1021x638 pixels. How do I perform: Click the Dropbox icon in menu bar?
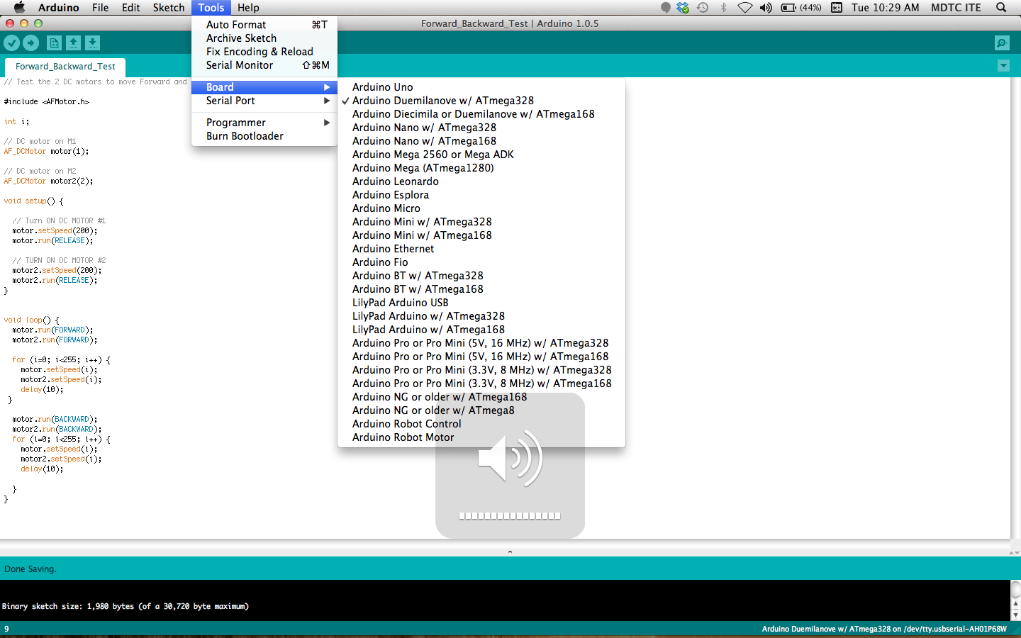pos(683,7)
